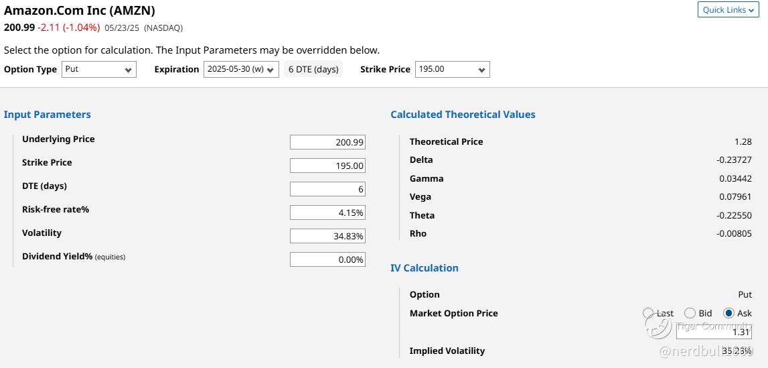
Task: Select the Ask radio button
Action: (x=728, y=313)
